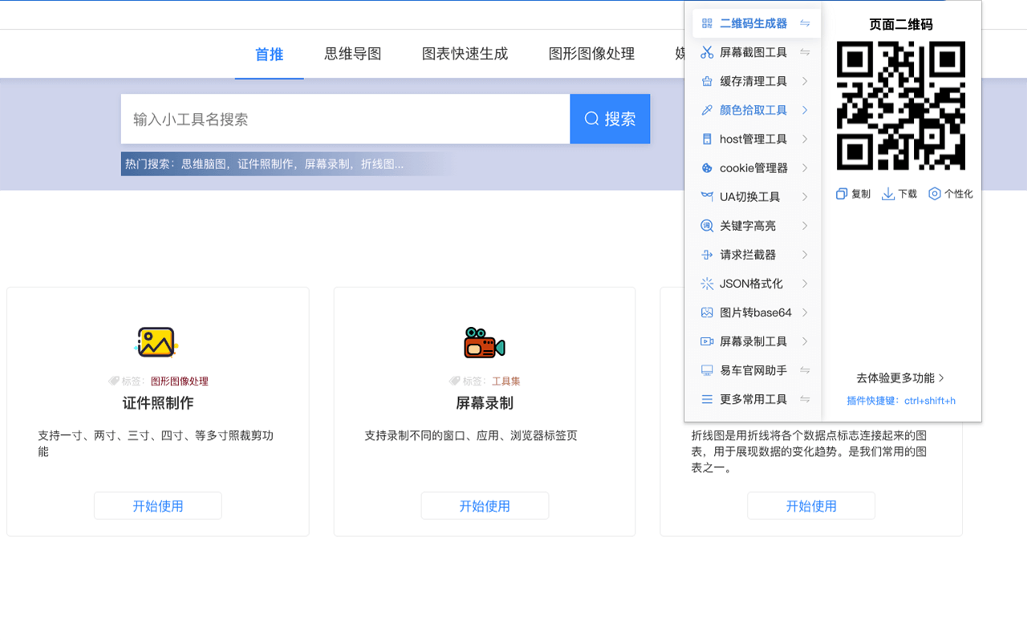This screenshot has width=1027, height=641.
Task: Click swap arrows beside more common tools
Action: click(x=805, y=399)
